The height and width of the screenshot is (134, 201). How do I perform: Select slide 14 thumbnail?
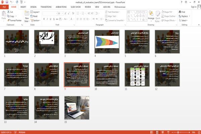[47, 108]
